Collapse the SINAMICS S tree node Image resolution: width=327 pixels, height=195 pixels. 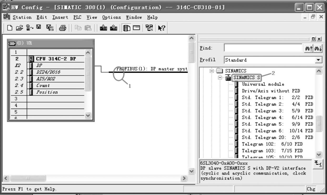(220, 78)
